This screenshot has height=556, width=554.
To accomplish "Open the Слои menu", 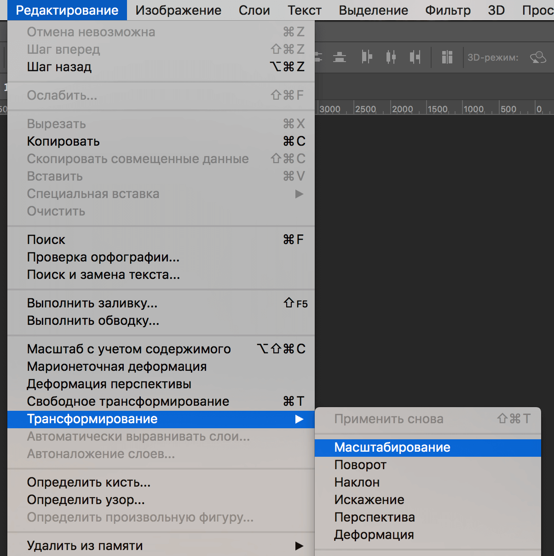I will point(254,10).
